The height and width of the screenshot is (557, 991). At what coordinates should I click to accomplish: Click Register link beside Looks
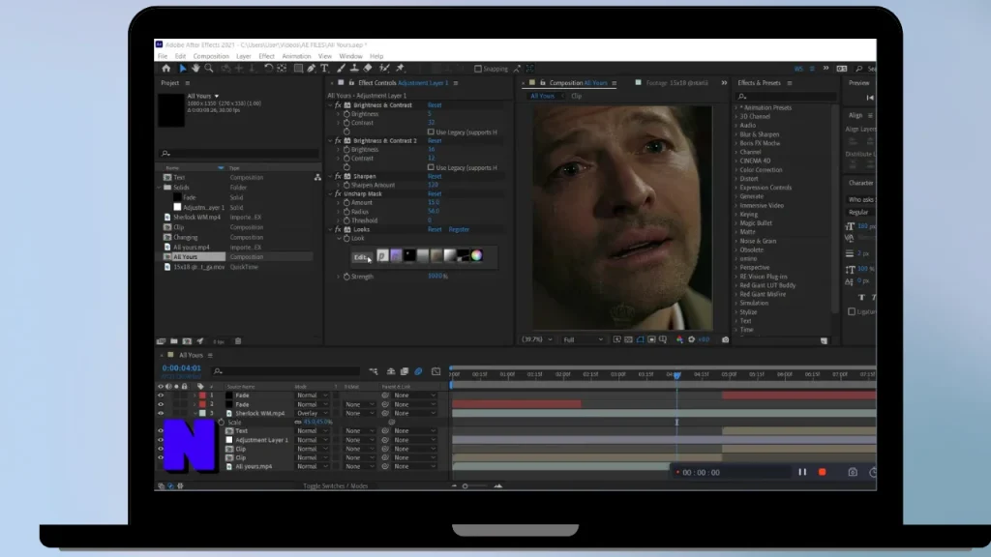459,229
